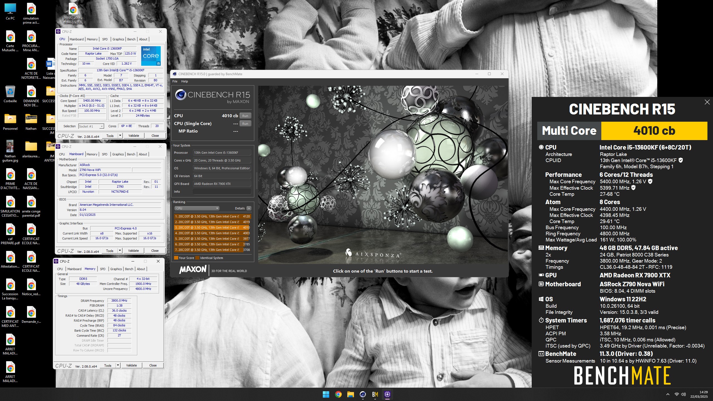Open File Explorer from taskbar
Viewport: 713px width, 401px height.
point(350,394)
